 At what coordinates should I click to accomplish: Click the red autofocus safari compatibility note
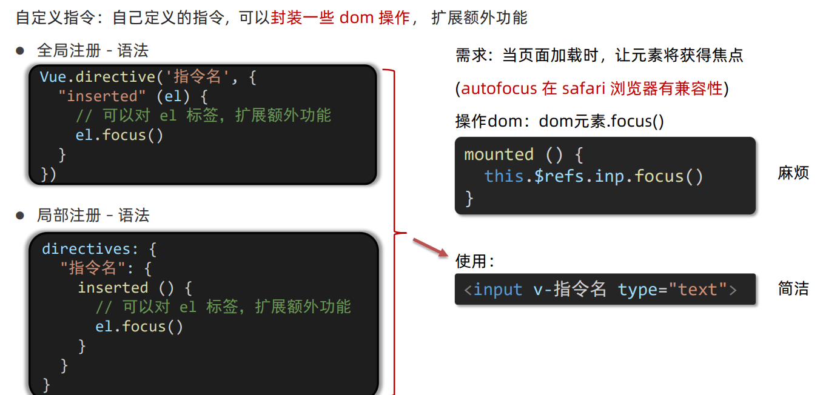tap(592, 88)
